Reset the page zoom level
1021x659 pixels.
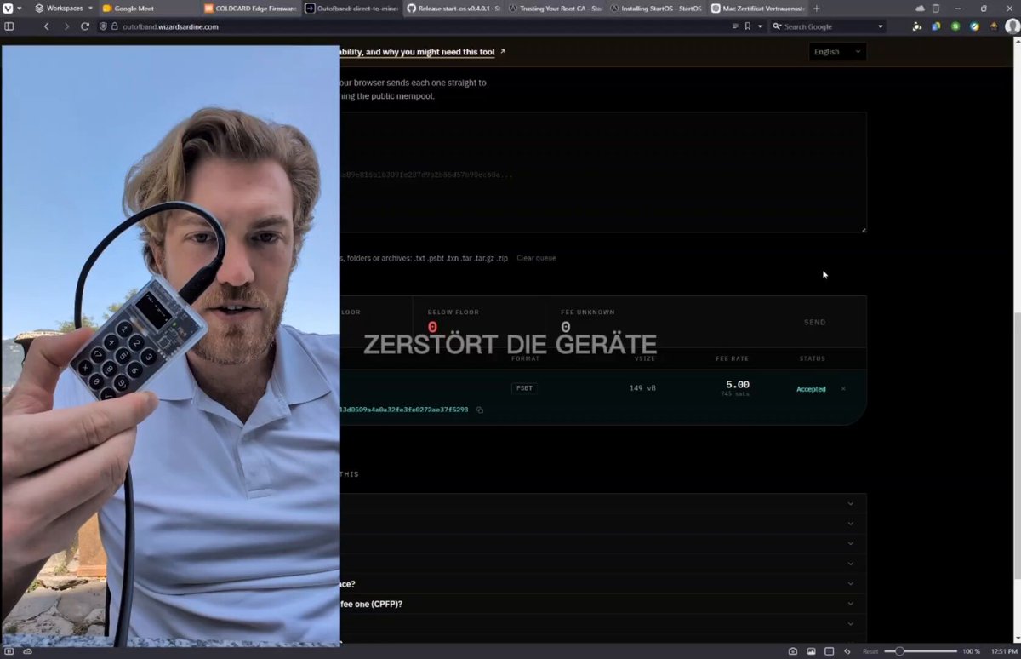pos(870,651)
